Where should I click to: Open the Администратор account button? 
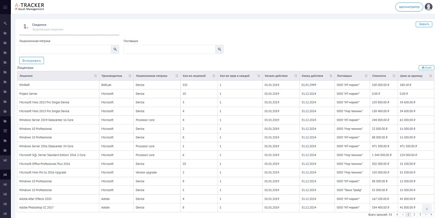click(409, 7)
